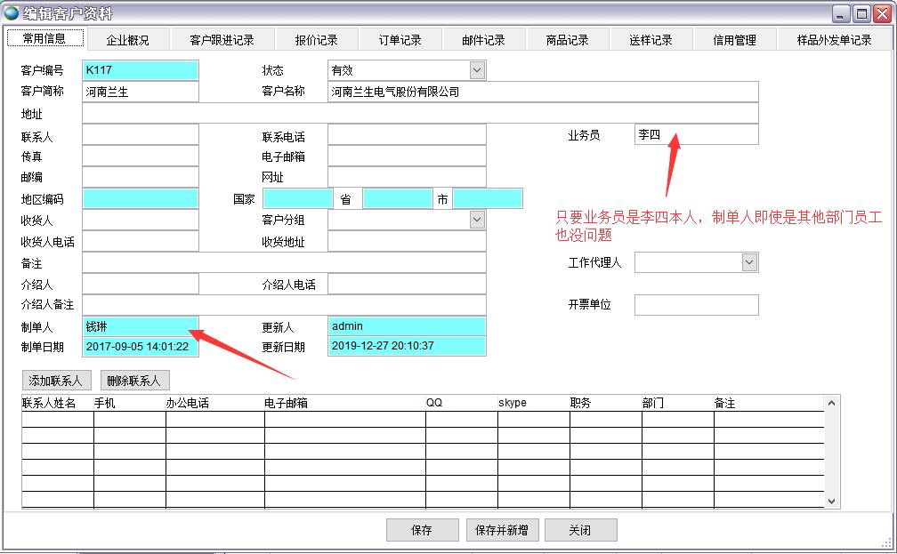This screenshot has width=897, height=554.
Task: Expand the 客户分组 dropdown list
Action: [x=477, y=220]
